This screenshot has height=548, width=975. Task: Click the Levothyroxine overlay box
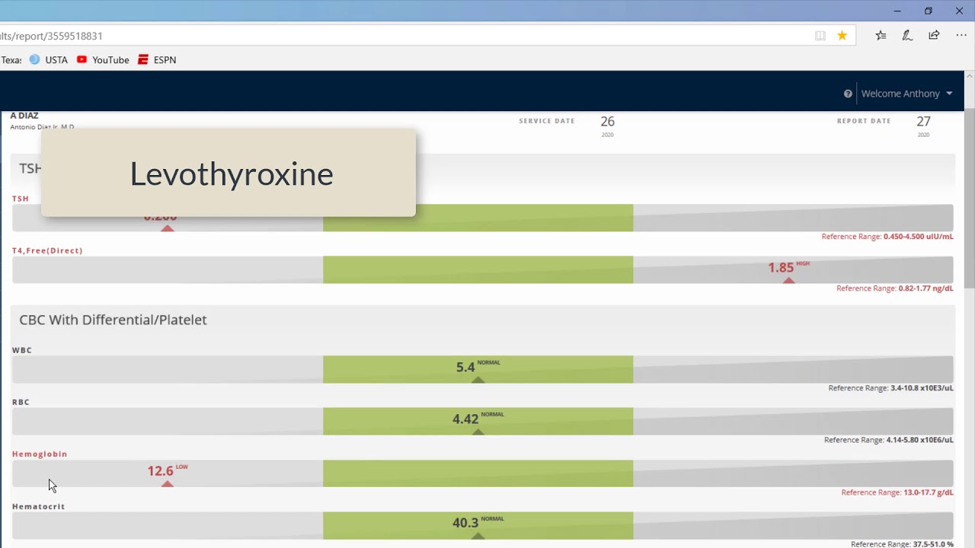229,173
